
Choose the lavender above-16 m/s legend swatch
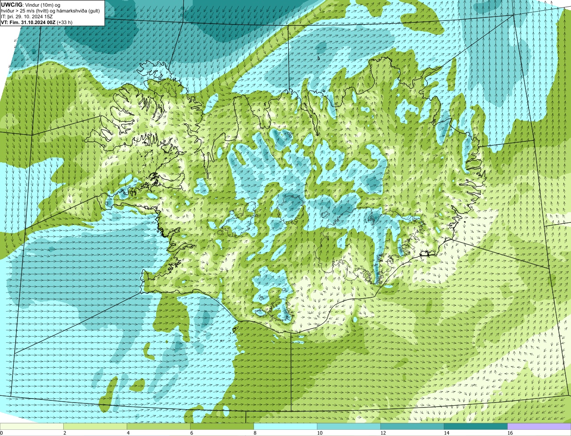(x=539, y=426)
